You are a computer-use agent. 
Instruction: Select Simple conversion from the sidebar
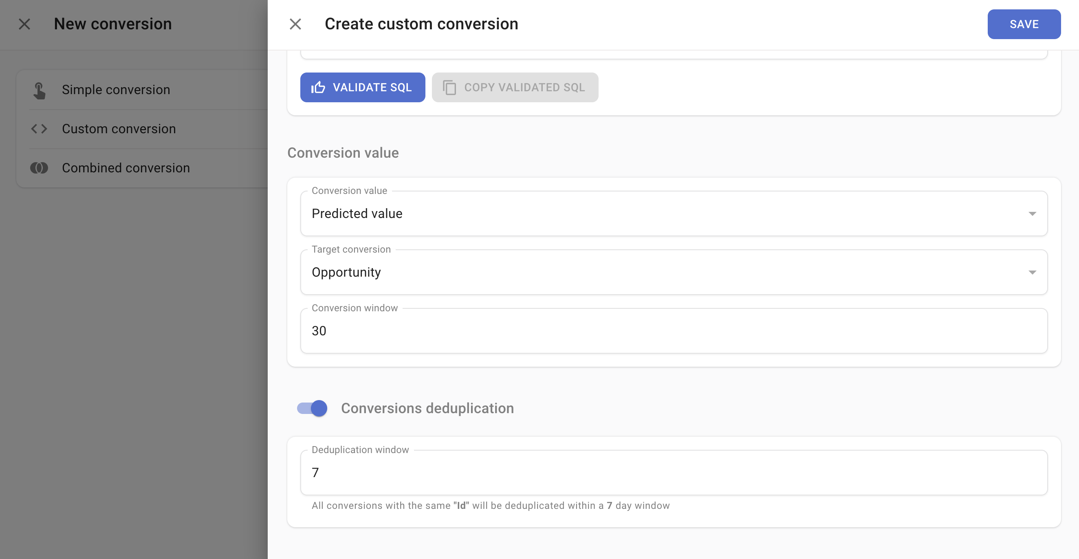[x=116, y=89]
